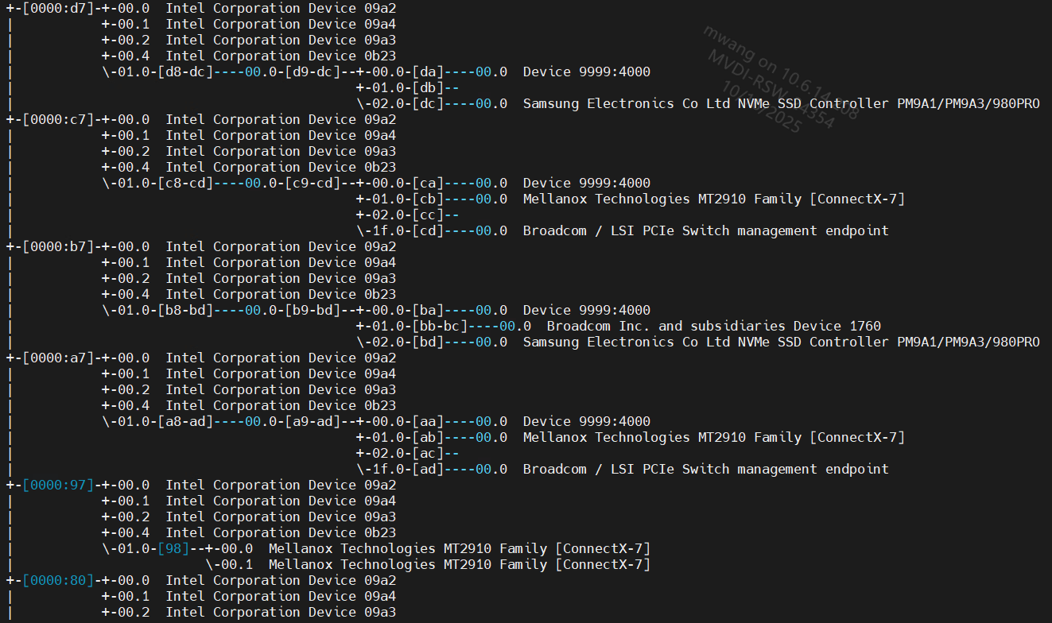The image size is (1052, 623).
Task: Select Intel Device 09a4 under [0000:80]
Action: (x=281, y=596)
